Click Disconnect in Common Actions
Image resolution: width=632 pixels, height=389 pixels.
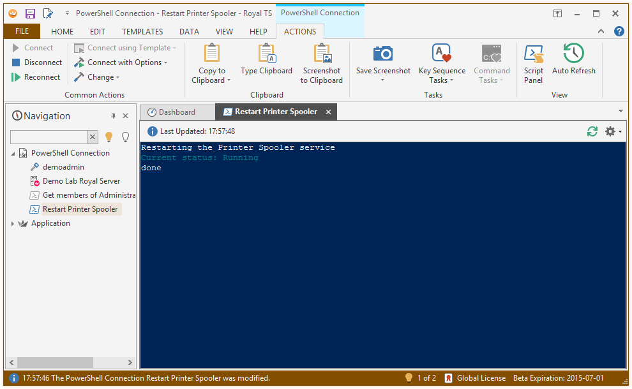pos(36,62)
